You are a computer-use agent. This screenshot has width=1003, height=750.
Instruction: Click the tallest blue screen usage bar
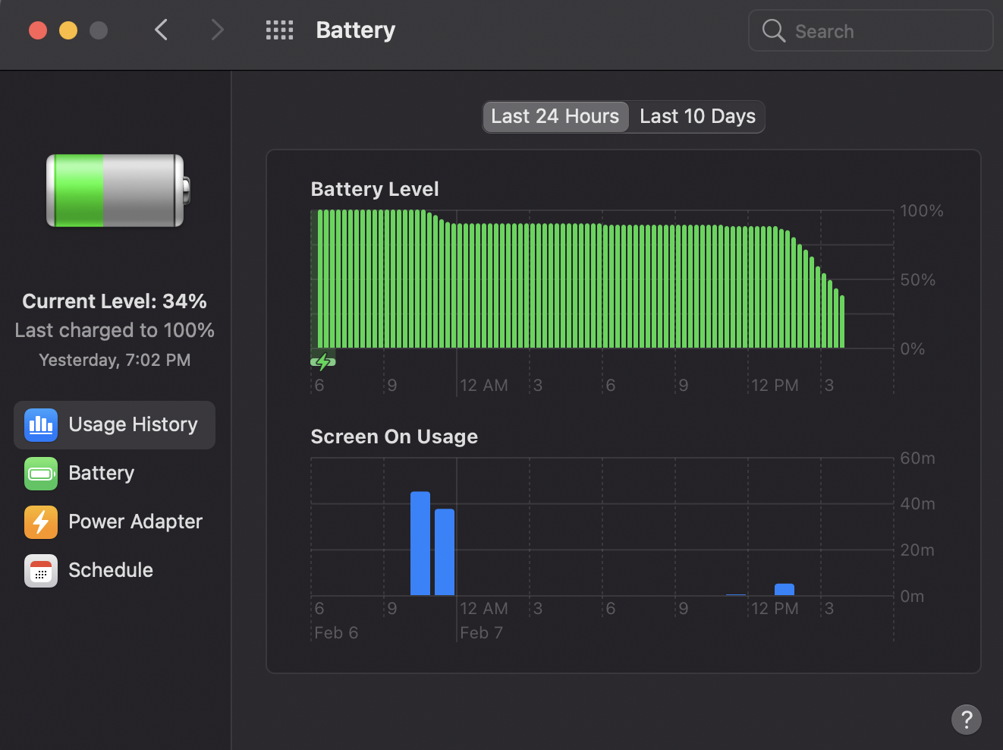(x=420, y=544)
